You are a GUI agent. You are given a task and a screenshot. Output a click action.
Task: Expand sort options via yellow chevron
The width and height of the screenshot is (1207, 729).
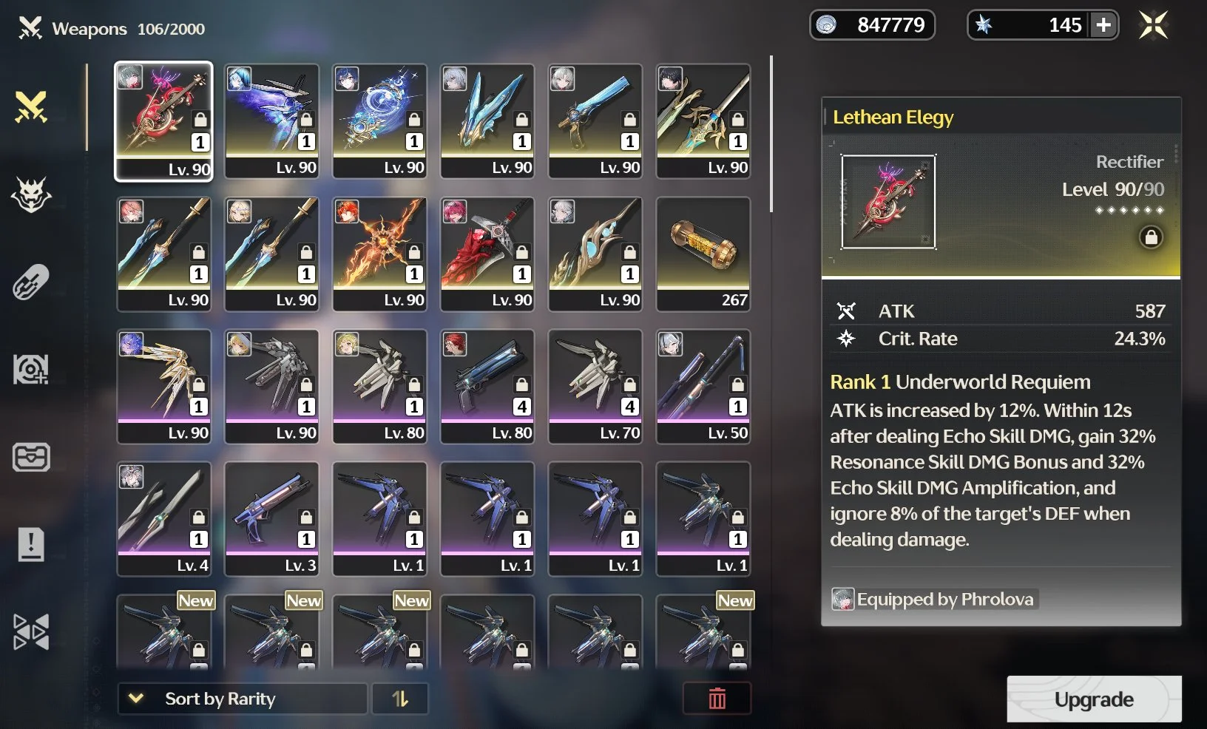[136, 698]
